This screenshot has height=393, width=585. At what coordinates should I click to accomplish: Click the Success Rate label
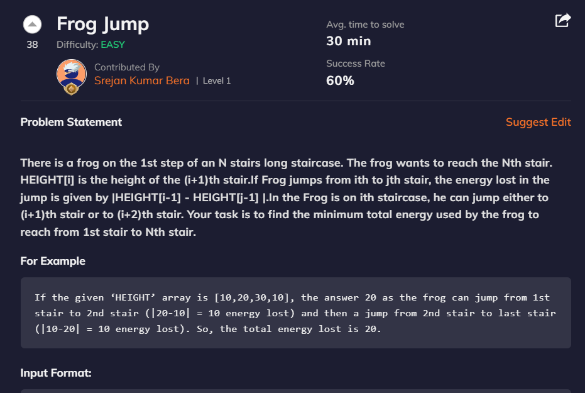coord(356,64)
